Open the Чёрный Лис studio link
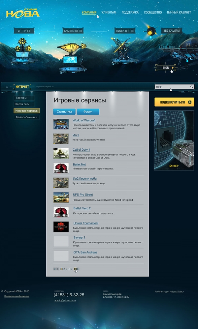Image resolution: width=198 pixels, height=329 pixels. pyautogui.click(x=177, y=292)
